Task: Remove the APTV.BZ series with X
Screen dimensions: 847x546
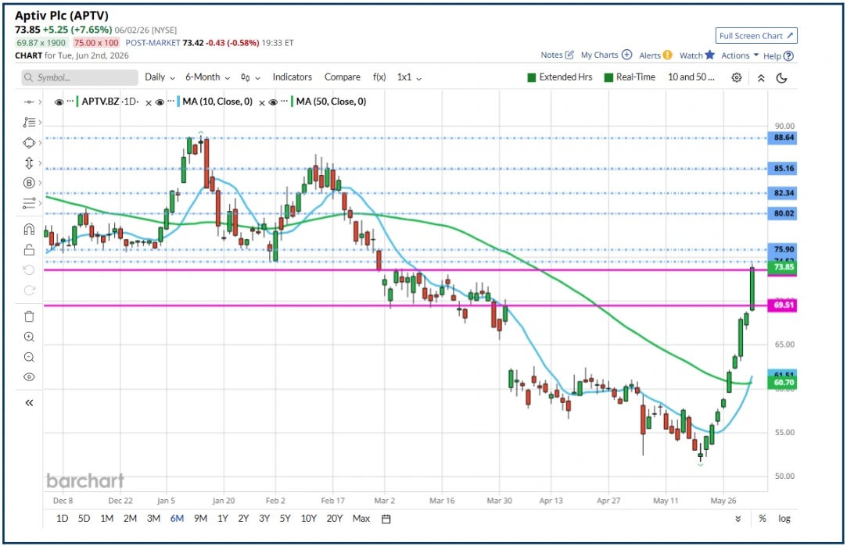Action: coord(149,102)
